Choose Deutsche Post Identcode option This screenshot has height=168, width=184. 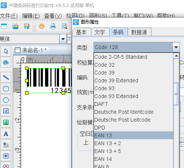pyautogui.click(x=133, y=112)
